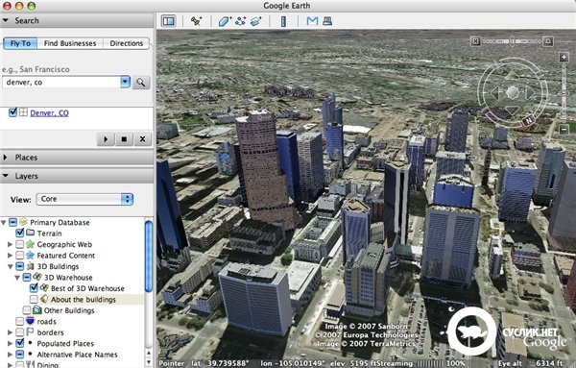Viewport: 576px width, 368px height.
Task: Open the Denver, CO search result link
Action: pos(49,112)
